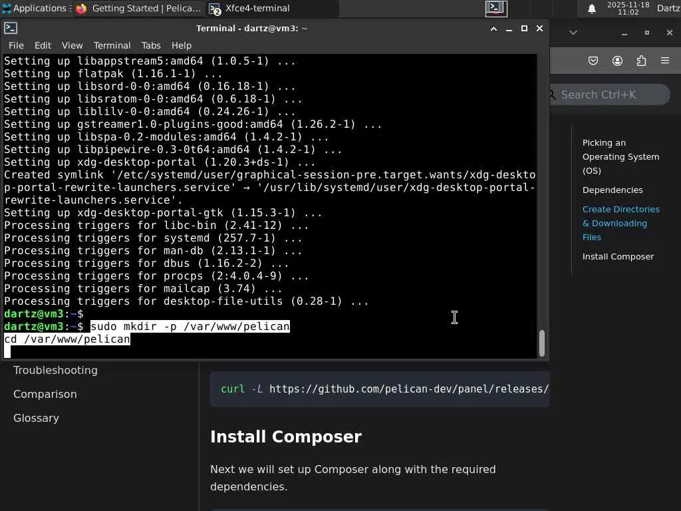The image size is (681, 511).
Task: Click the Dartz user label in the top panel
Action: pyautogui.click(x=668, y=8)
